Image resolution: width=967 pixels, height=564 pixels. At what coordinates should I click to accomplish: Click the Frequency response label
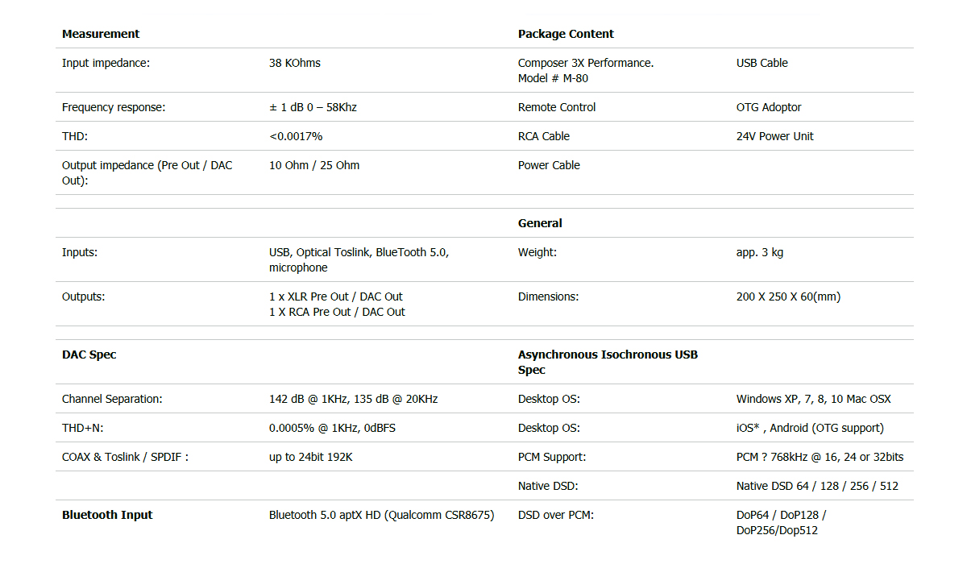pyautogui.click(x=114, y=107)
